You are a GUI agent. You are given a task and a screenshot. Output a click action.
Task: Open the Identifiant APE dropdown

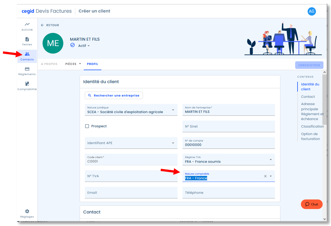point(173,143)
